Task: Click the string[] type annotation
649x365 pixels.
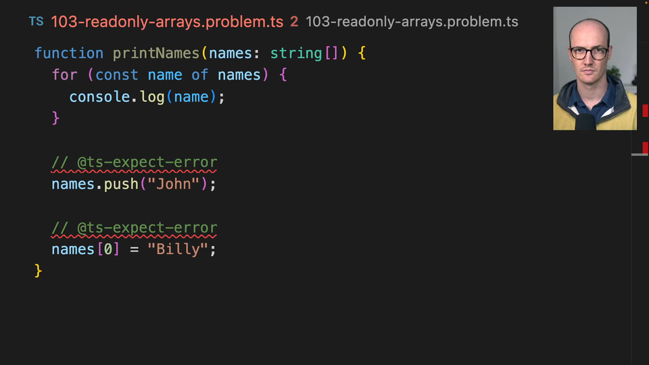Action: 304,53
